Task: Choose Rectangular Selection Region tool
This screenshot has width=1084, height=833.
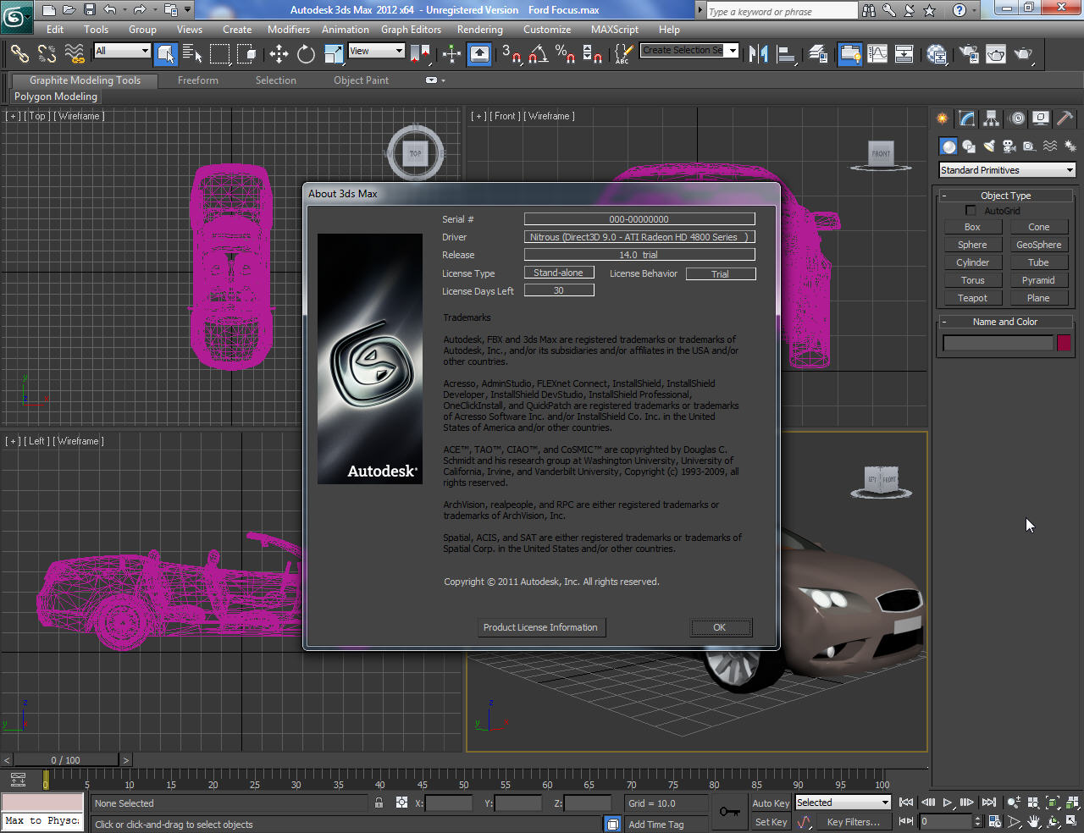Action: click(x=220, y=54)
